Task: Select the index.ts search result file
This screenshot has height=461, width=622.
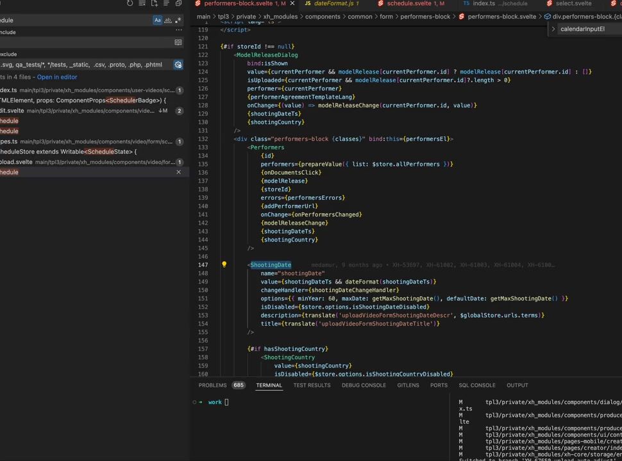Action: [92, 90]
